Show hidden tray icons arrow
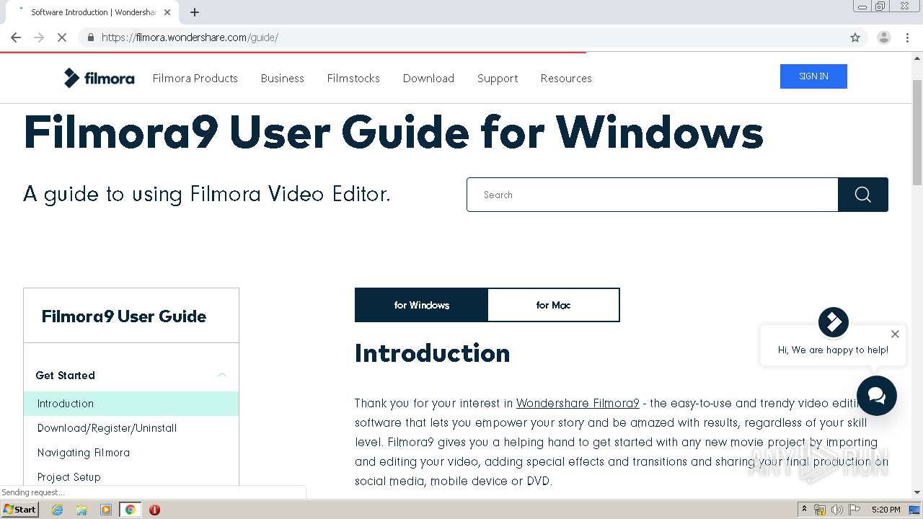 (805, 510)
